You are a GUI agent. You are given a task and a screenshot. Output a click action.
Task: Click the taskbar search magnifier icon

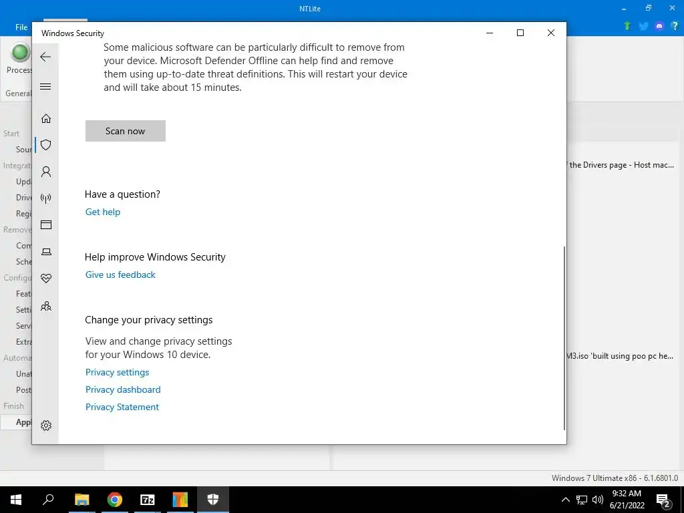coord(48,500)
